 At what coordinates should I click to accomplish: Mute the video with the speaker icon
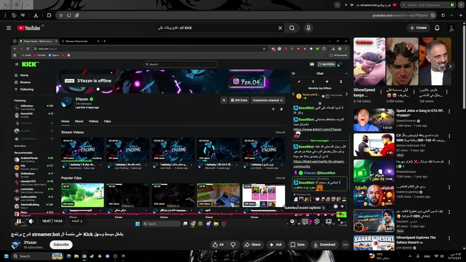(31, 221)
